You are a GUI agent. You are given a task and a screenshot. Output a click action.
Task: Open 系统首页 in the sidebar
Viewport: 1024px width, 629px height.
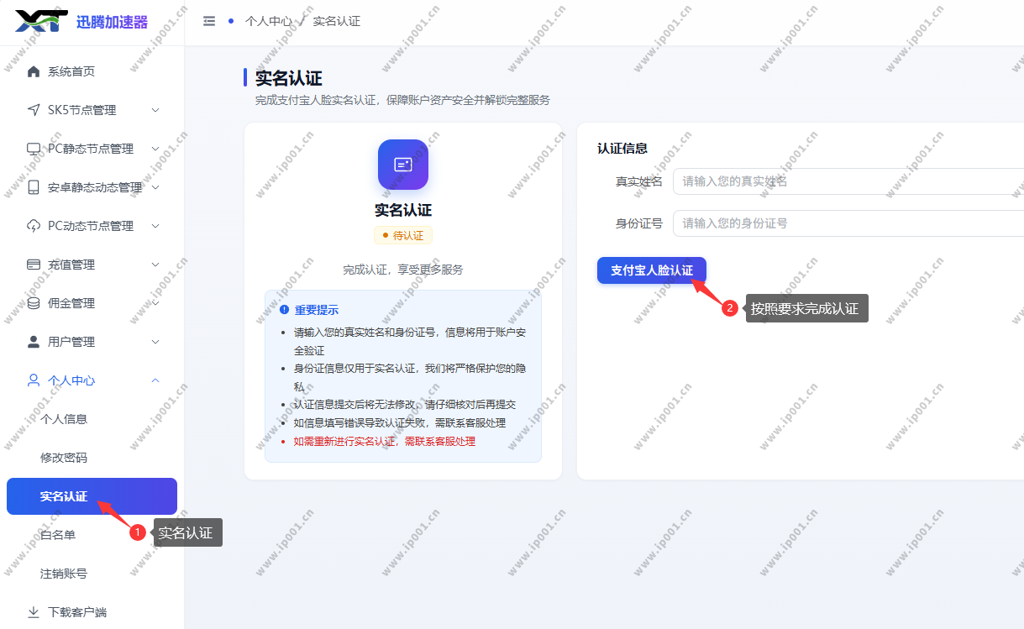[92, 71]
